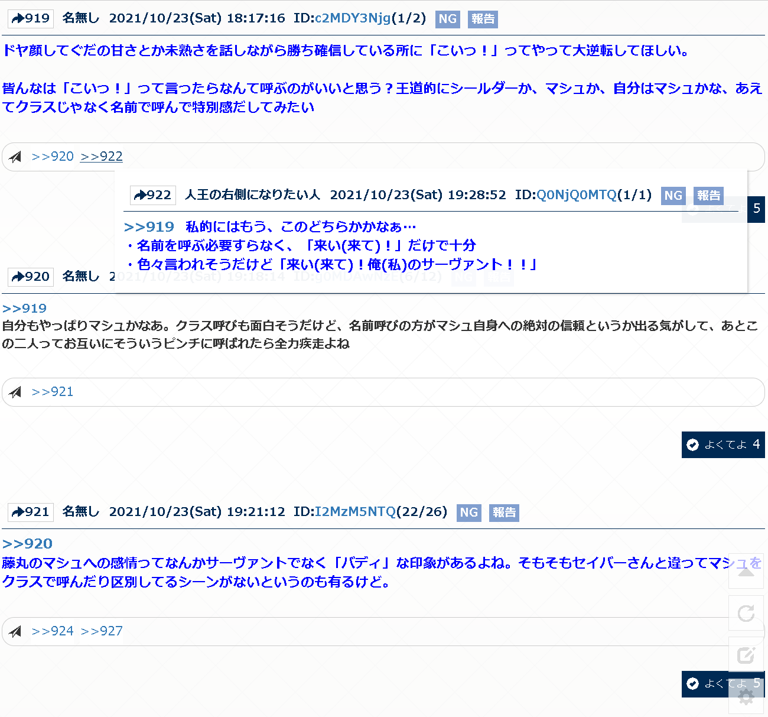Toggle よくてよ like with count 4
The image size is (768, 717).
pos(723,445)
